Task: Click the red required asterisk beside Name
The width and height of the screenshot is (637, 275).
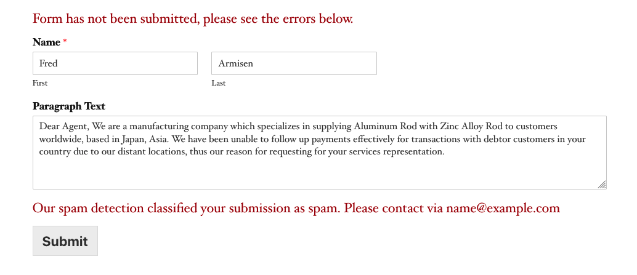Action: [65, 41]
